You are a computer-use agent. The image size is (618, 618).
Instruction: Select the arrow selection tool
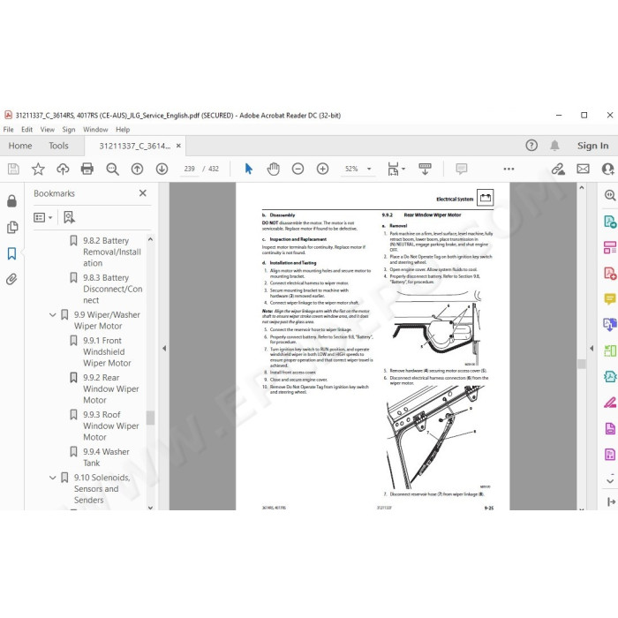click(x=249, y=170)
